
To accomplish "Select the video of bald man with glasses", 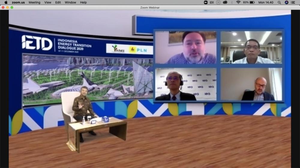I will pos(251,84).
